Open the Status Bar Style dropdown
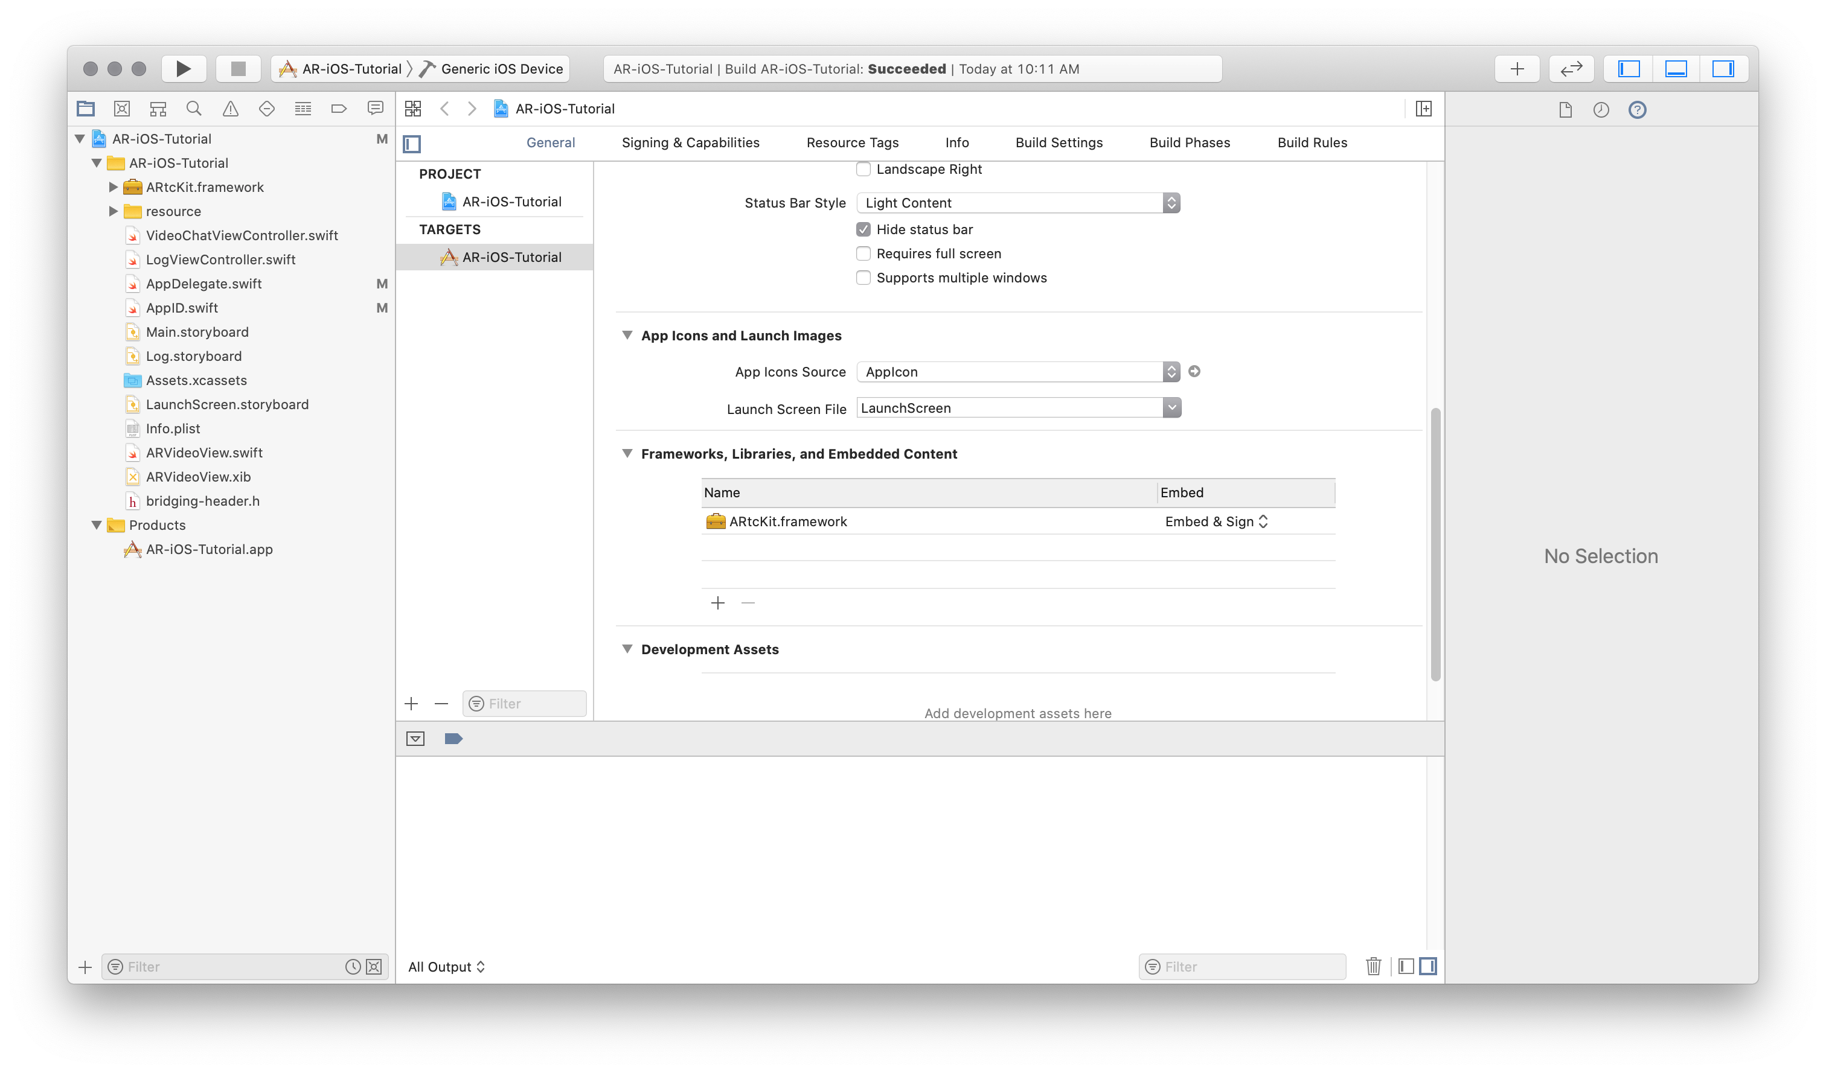The width and height of the screenshot is (1826, 1073). [1018, 203]
